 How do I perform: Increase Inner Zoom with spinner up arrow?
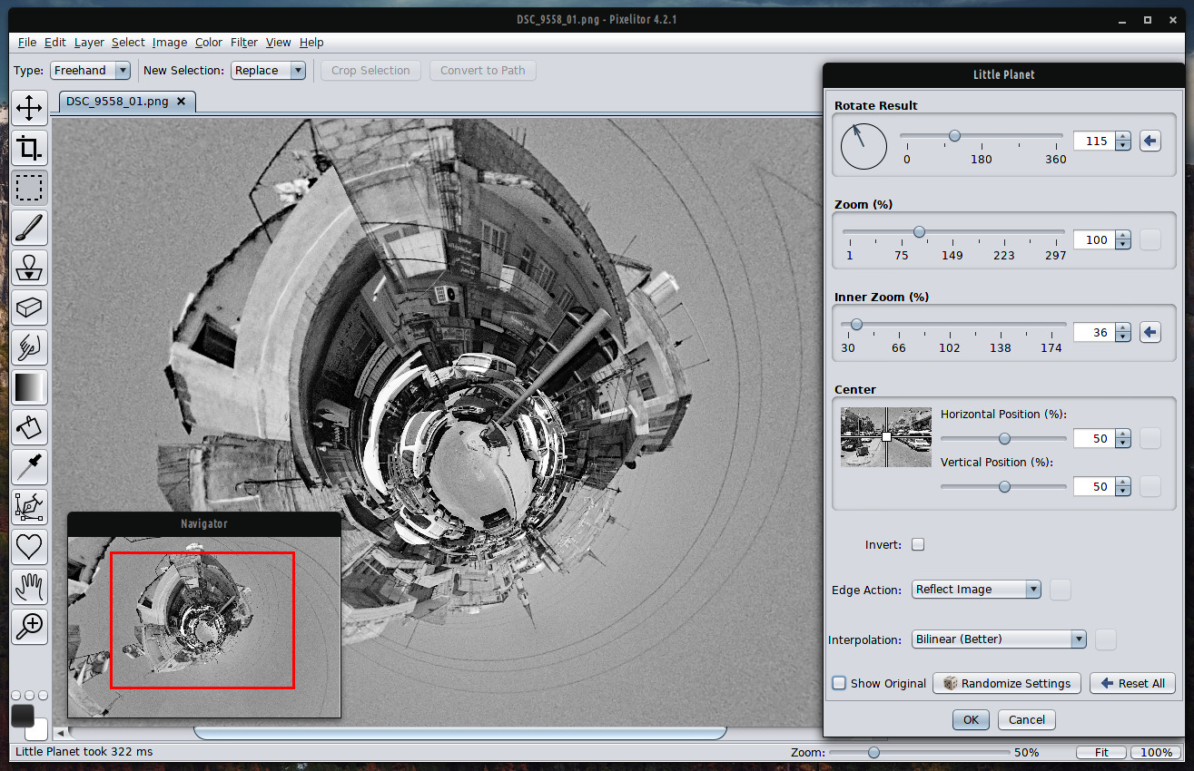(x=1123, y=328)
